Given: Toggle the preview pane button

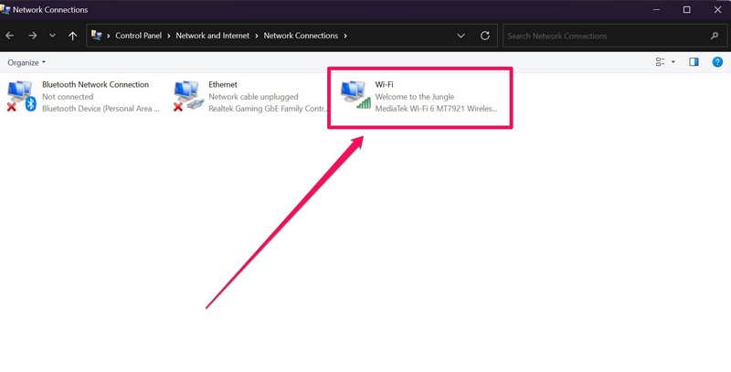Looking at the screenshot, I should coord(694,62).
